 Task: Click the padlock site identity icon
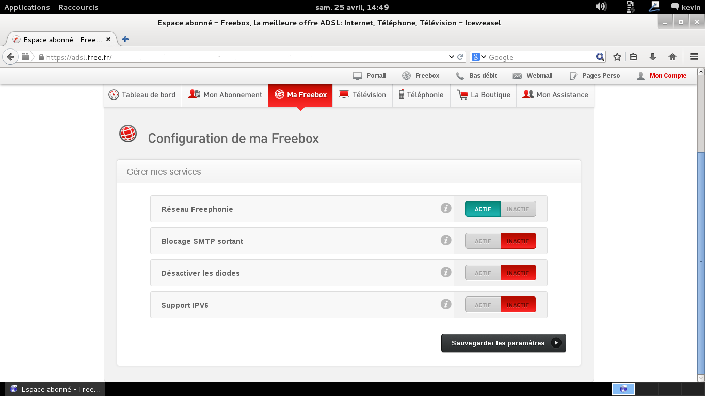(41, 57)
